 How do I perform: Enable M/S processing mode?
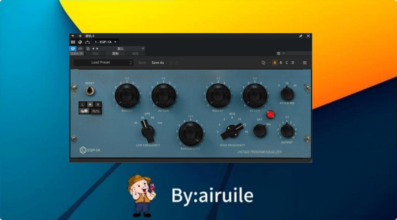click(x=96, y=111)
